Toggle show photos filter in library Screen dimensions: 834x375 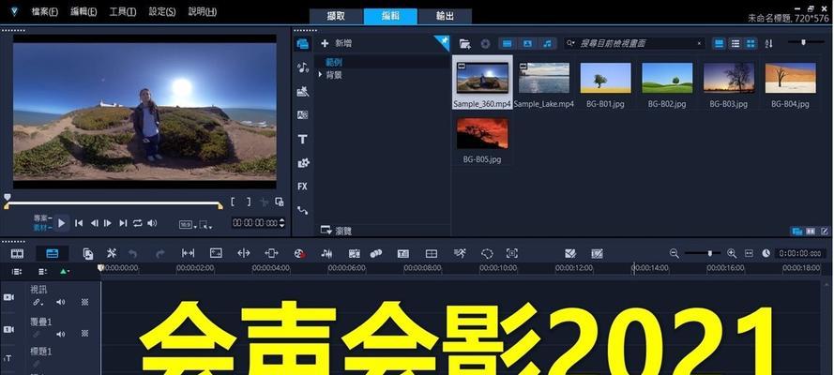tap(527, 43)
